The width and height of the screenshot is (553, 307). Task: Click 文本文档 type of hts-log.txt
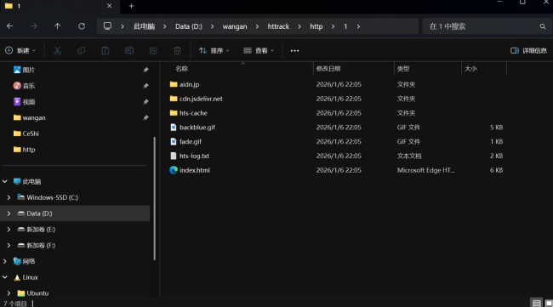(x=409, y=156)
